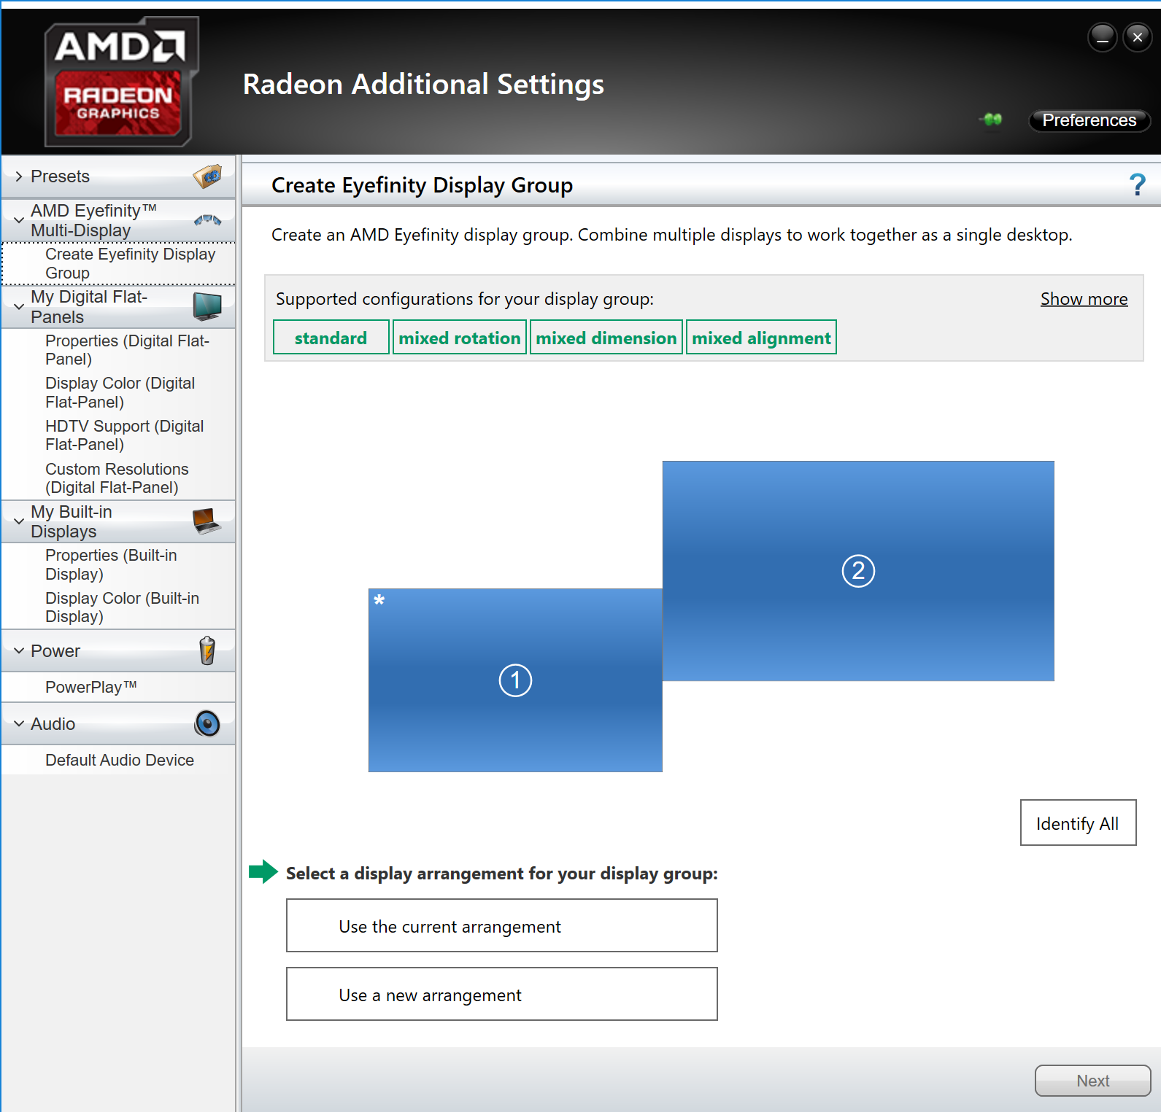This screenshot has width=1161, height=1112.
Task: Expand the Presets section chevron
Action: point(19,176)
